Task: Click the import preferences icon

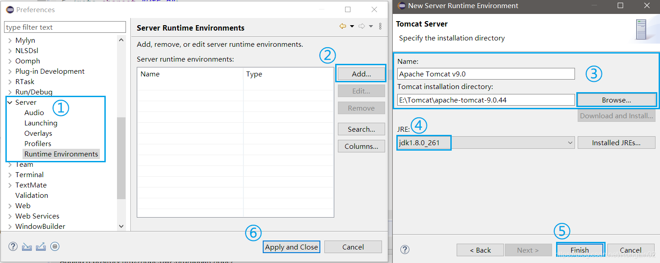Action: (27, 246)
